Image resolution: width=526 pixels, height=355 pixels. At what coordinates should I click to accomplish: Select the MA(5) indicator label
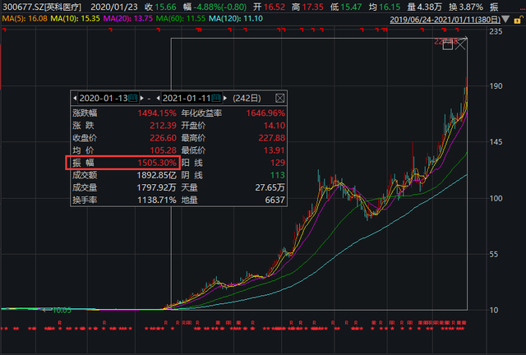22,16
